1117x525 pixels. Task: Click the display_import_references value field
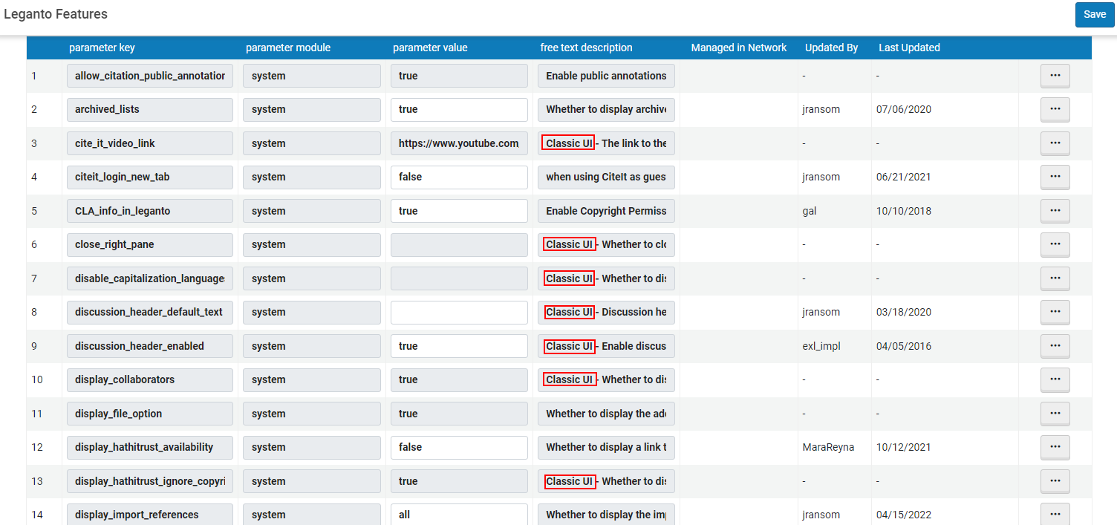[459, 515]
